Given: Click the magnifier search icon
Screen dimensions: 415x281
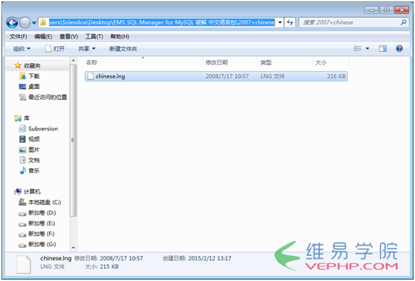Looking at the screenshot, I should click(x=404, y=22).
